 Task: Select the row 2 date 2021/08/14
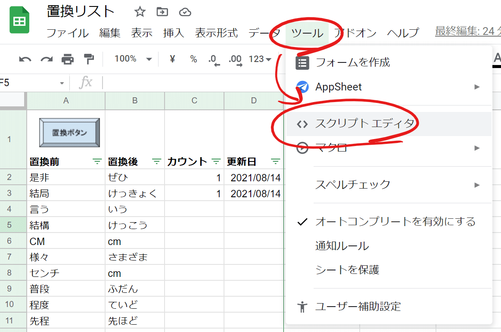click(x=254, y=177)
